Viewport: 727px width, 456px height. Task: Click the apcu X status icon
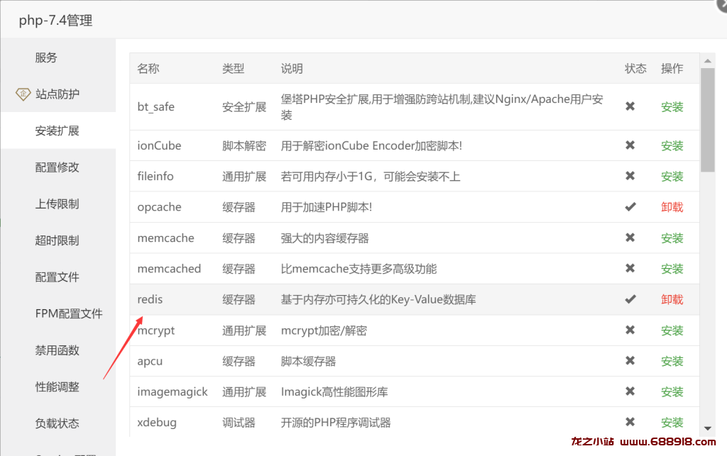(x=630, y=360)
